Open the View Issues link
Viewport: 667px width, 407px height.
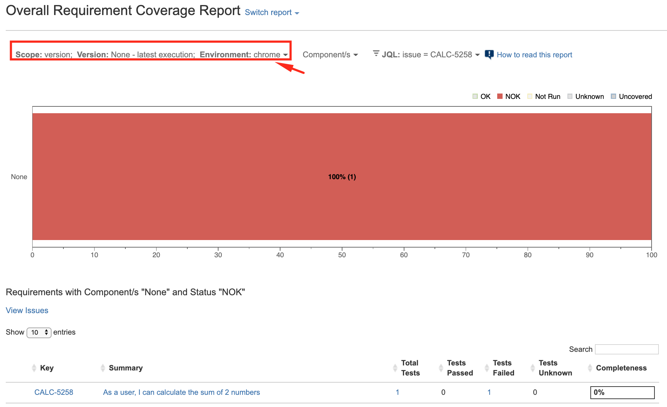click(27, 310)
